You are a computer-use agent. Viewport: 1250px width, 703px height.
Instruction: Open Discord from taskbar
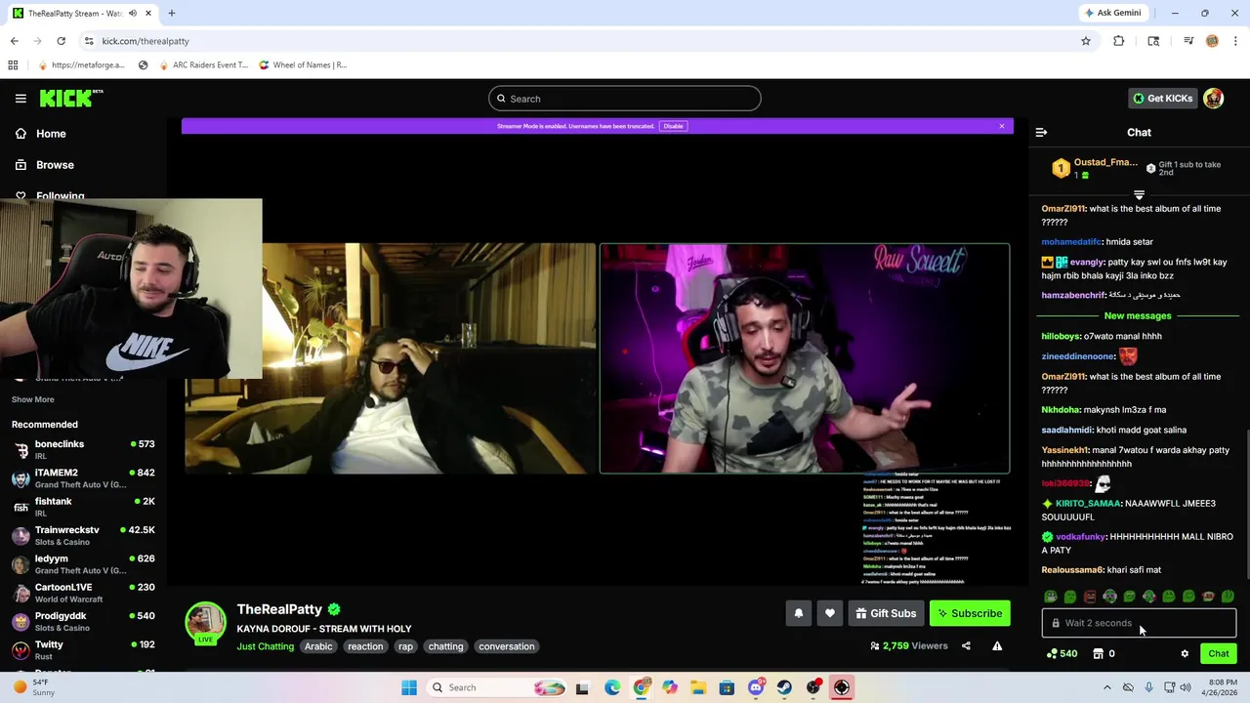point(756,687)
